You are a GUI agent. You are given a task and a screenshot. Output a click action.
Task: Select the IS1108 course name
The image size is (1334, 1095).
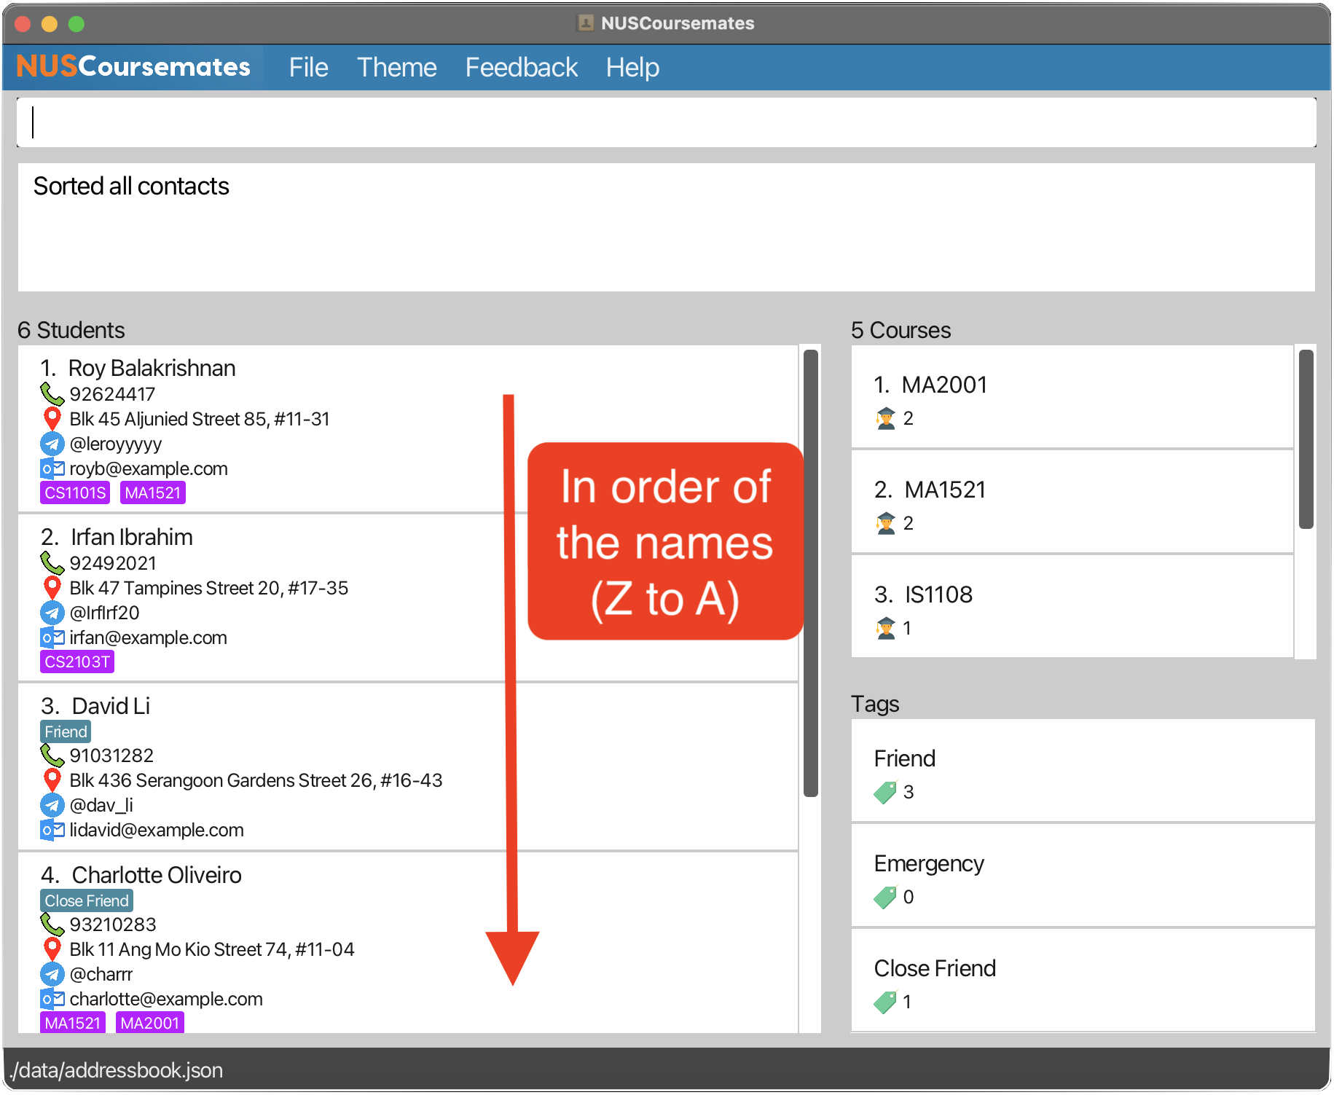pyautogui.click(x=938, y=594)
